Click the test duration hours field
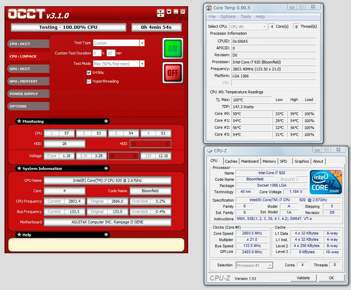Viewport: 351px width, 290px height. click(x=97, y=53)
